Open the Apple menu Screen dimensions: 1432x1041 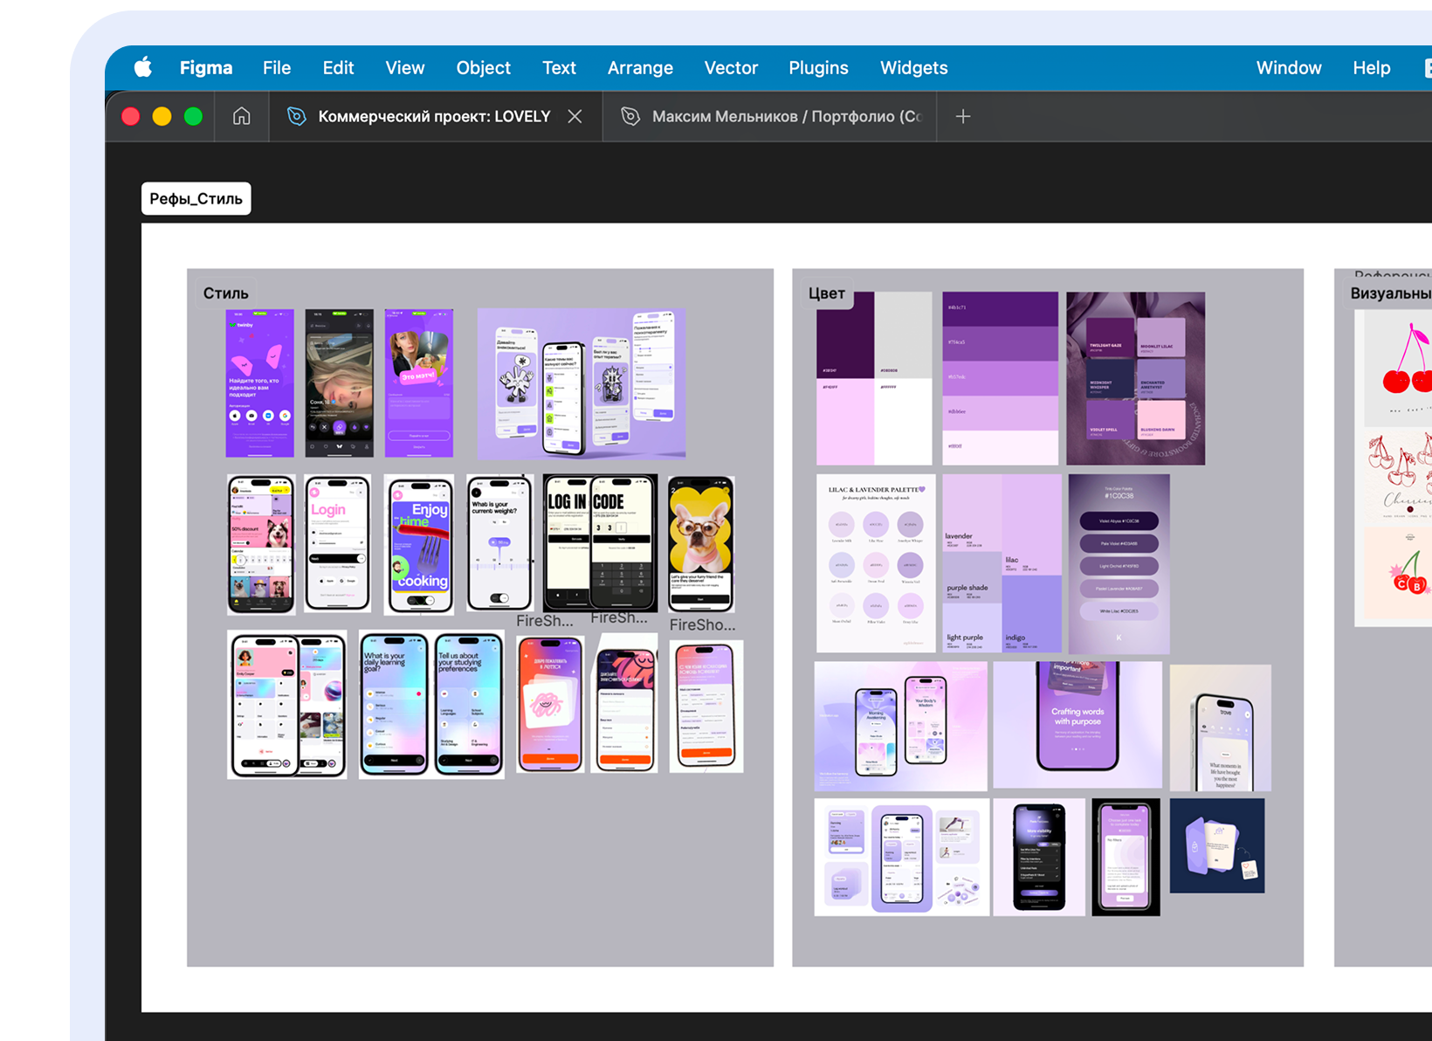pos(143,68)
